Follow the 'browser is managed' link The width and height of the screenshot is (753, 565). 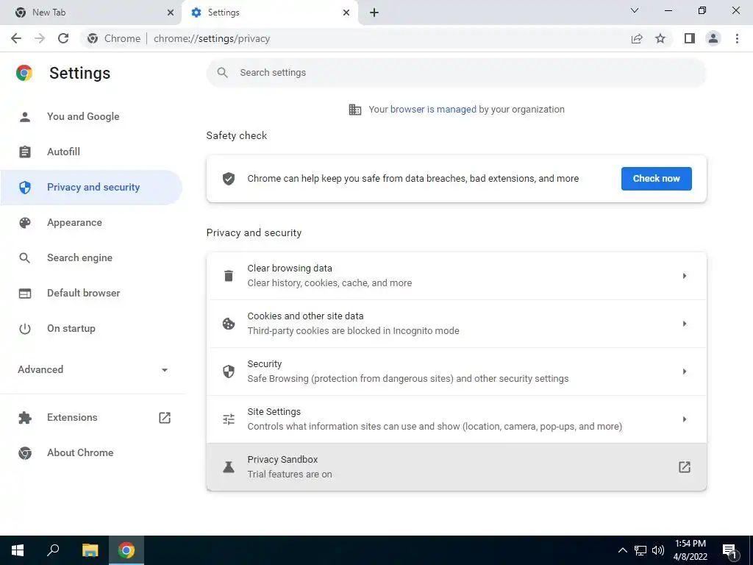[433, 110]
